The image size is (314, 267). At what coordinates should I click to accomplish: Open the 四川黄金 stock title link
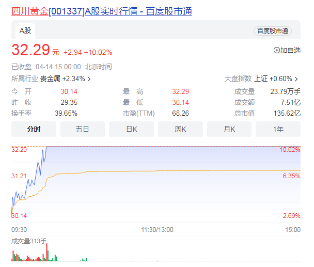coord(101,11)
